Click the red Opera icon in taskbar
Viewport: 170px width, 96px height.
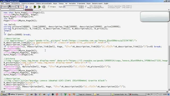pyautogui.click(x=57, y=94)
